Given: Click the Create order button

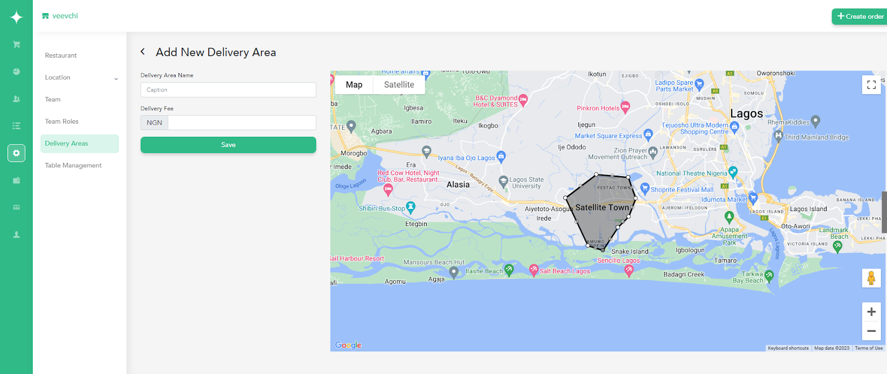Looking at the screenshot, I should 860,17.
